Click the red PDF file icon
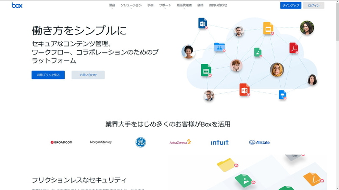Viewport: 339px width, 190px height. (294, 48)
